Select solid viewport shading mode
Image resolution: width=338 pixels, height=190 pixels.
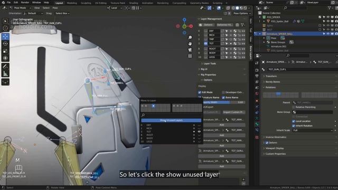[x=237, y=8]
